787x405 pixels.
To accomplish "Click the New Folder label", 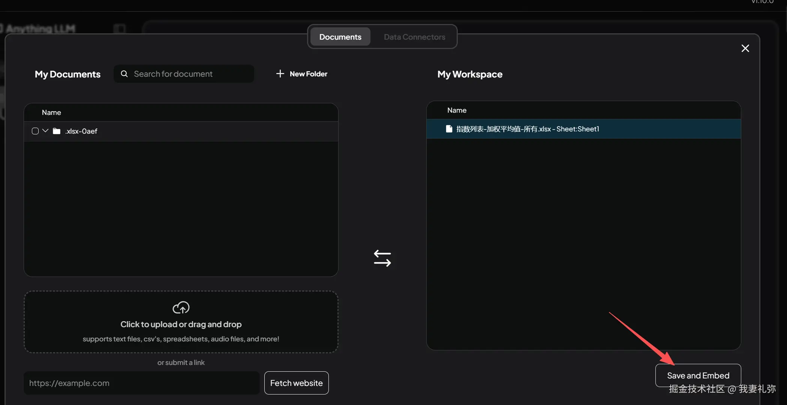I will [308, 74].
